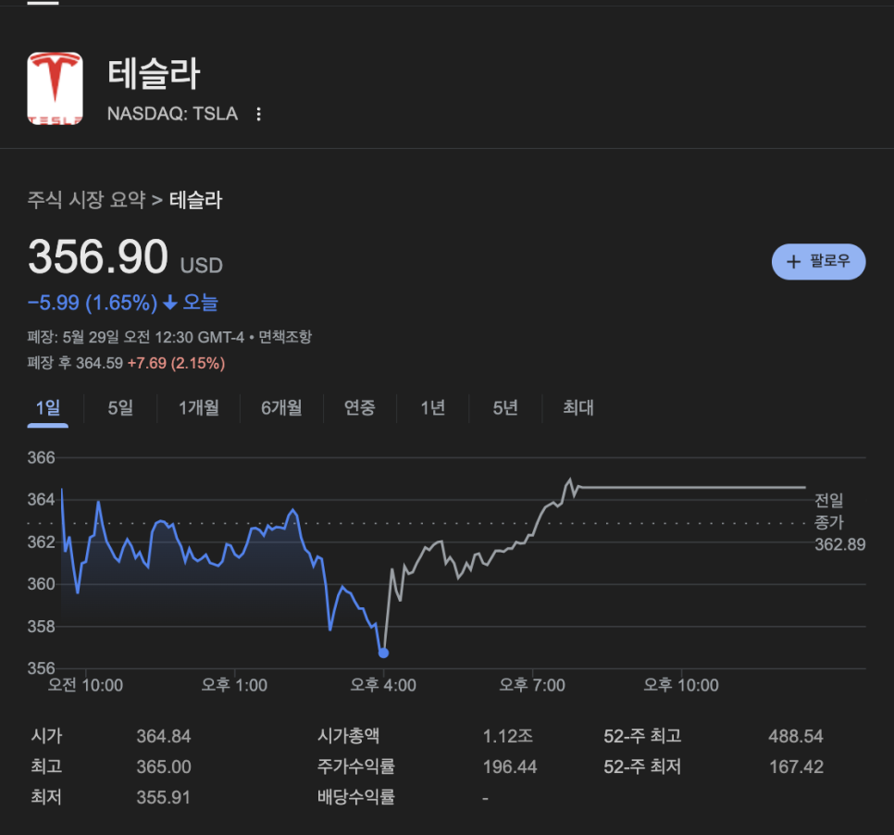
Task: Click the 팔로우 follow button
Action: coord(818,262)
